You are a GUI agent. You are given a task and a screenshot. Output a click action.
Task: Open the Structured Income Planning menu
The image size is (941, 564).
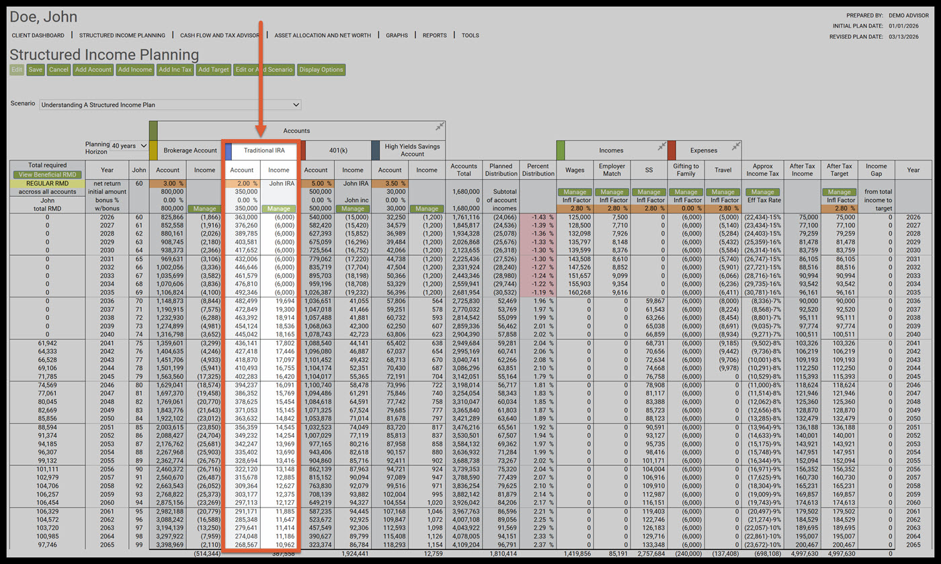click(x=122, y=35)
